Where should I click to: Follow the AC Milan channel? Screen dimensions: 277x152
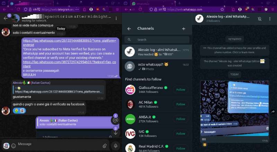pyautogui.click(x=180, y=104)
